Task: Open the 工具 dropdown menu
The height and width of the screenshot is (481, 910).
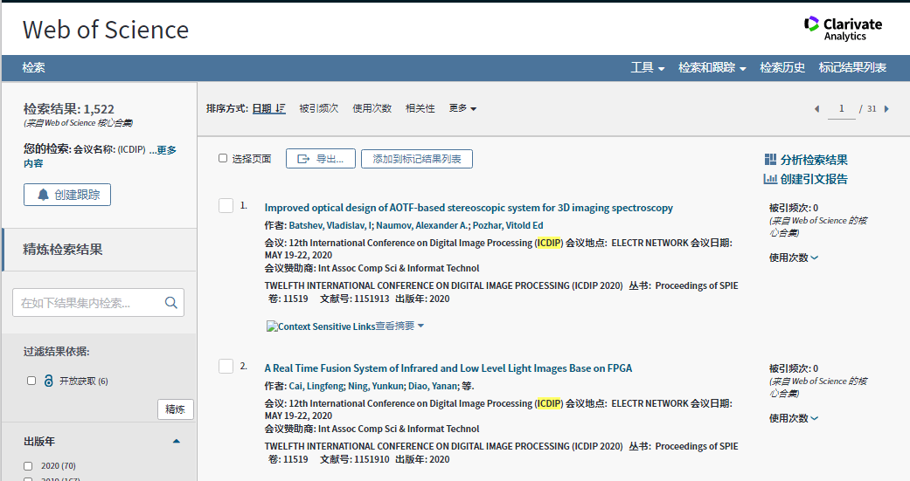Action: [648, 68]
